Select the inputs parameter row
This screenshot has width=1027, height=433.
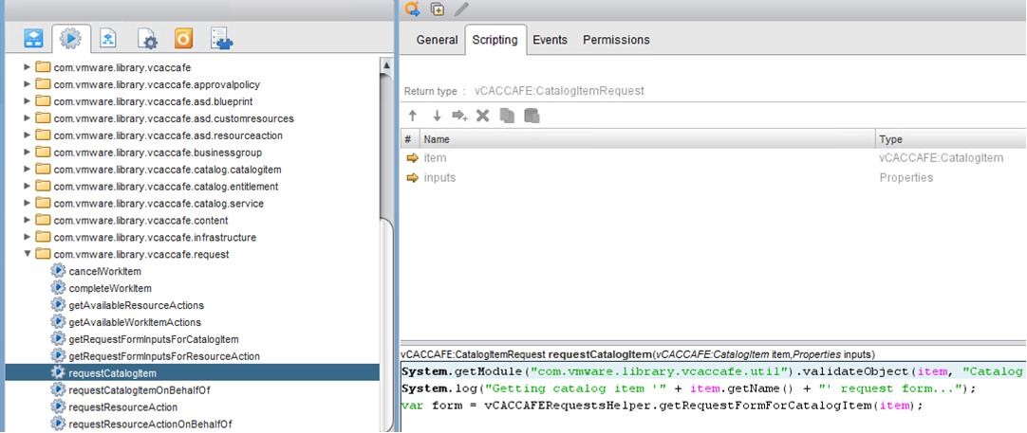[713, 177]
